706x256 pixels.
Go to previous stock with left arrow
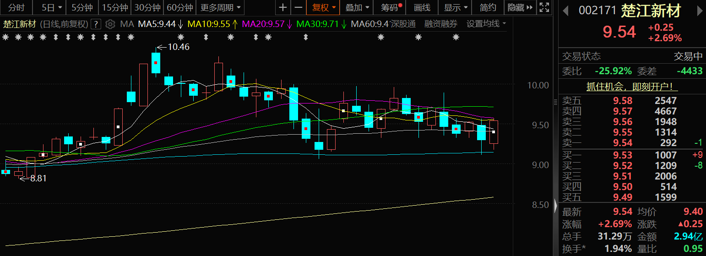click(x=566, y=11)
